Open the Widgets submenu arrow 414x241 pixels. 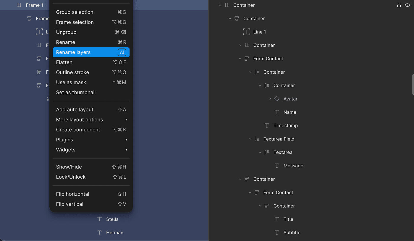[126, 150]
